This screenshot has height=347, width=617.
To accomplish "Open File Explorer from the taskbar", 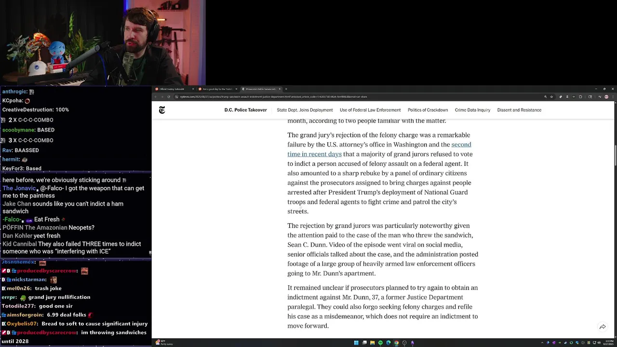I will click(373, 343).
